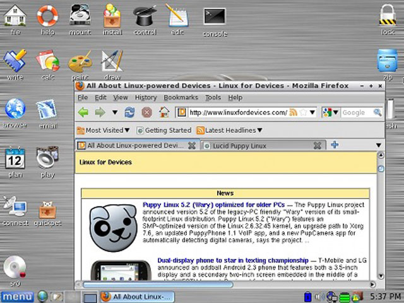The image size is (404, 303).
Task: Open the History menu
Action: point(146,98)
